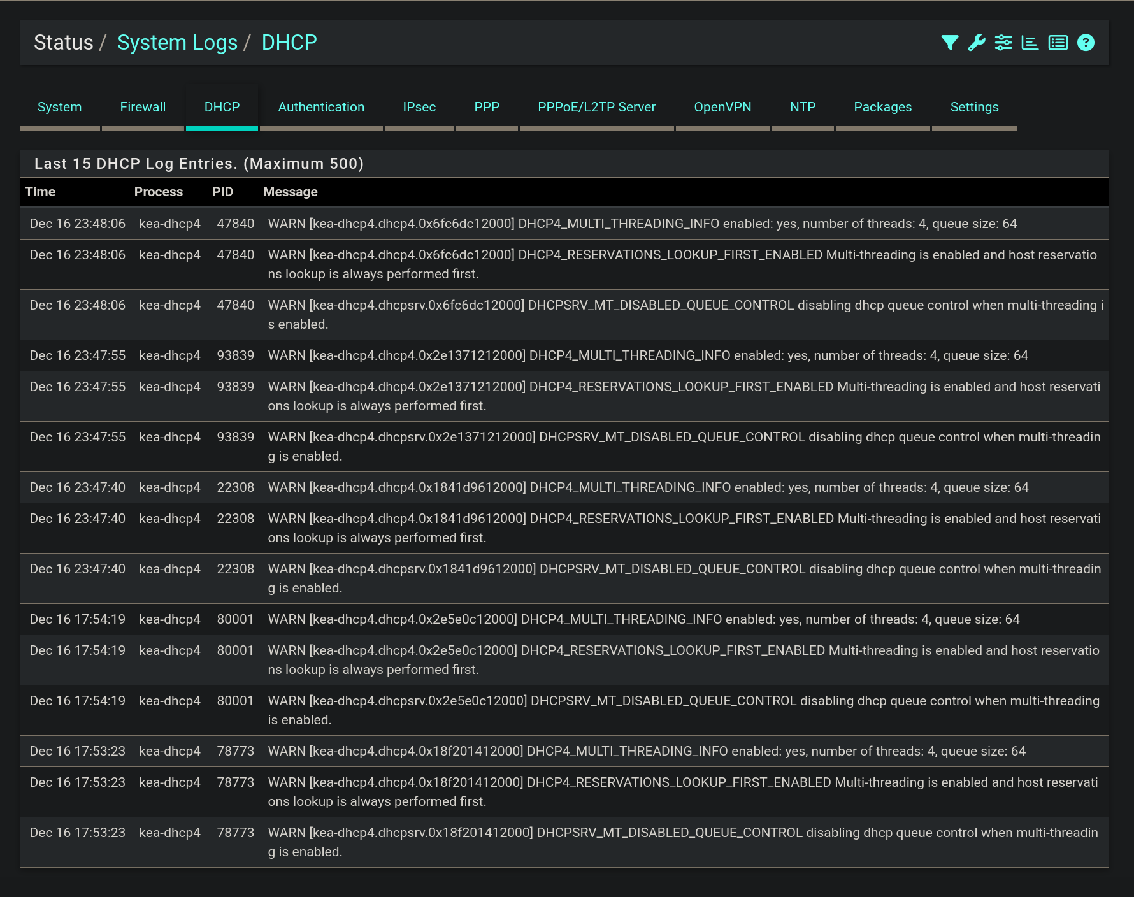Screen dimensions: 1134x897
Task: Open related status chart icon
Action: [x=1030, y=43]
